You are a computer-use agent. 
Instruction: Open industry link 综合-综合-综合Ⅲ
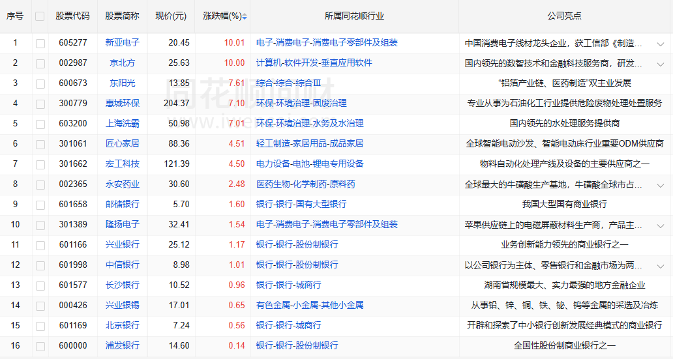(288, 83)
